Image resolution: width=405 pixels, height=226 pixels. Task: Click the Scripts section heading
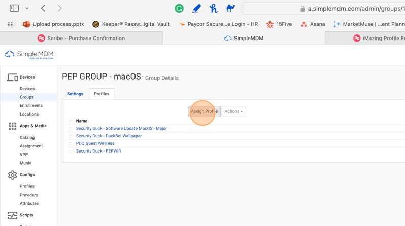click(26, 215)
